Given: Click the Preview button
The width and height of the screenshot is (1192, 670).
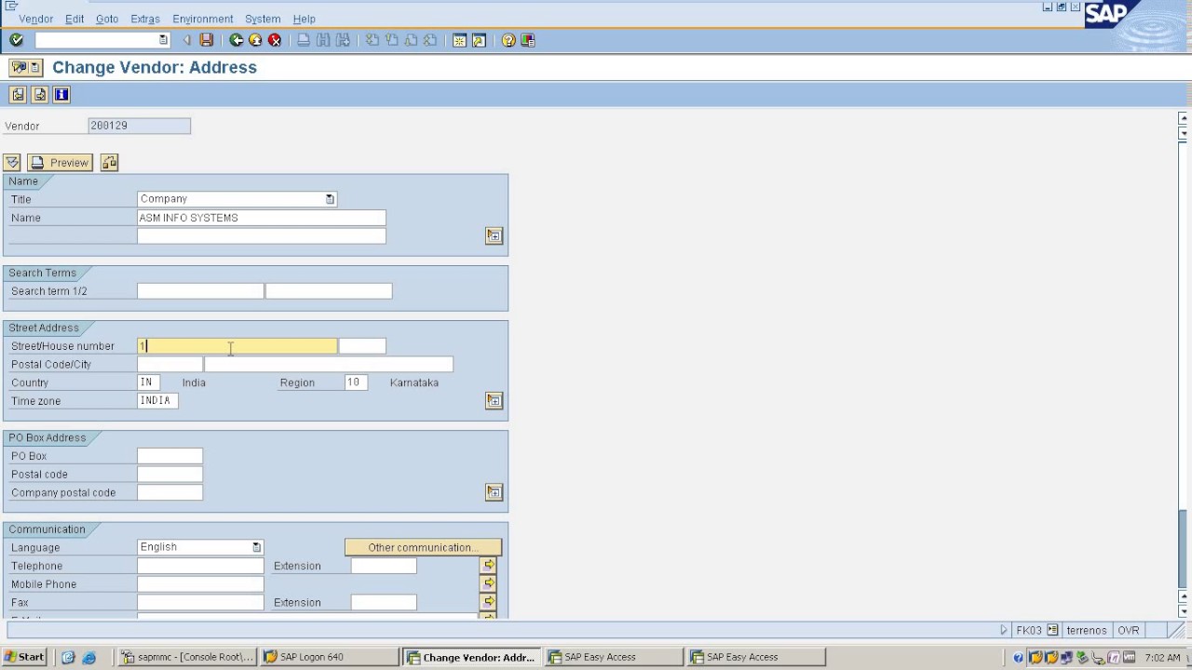Looking at the screenshot, I should point(61,163).
